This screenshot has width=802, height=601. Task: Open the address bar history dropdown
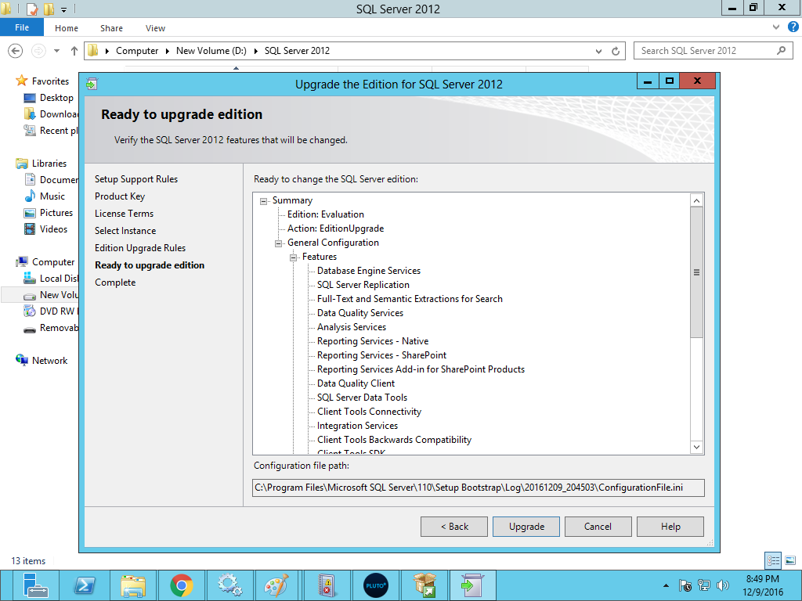[x=598, y=51]
